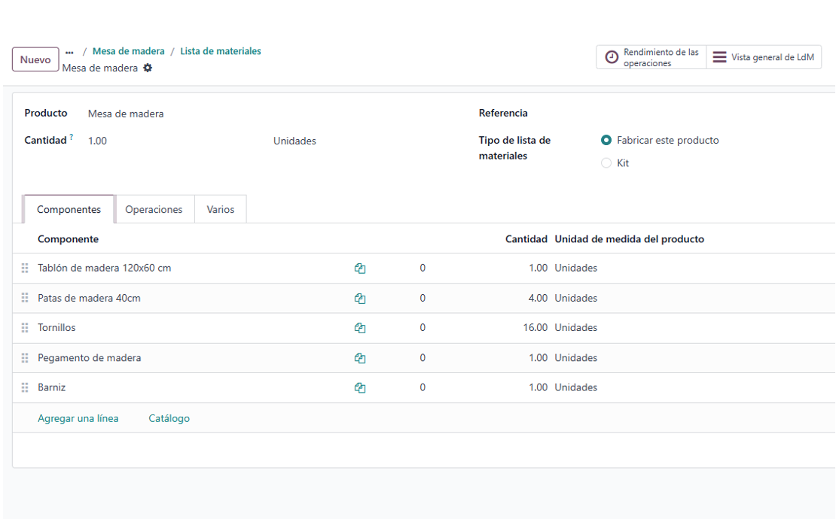This screenshot has width=836, height=519.
Task: Click the 0 value in Tablón de madera row
Action: 423,268
